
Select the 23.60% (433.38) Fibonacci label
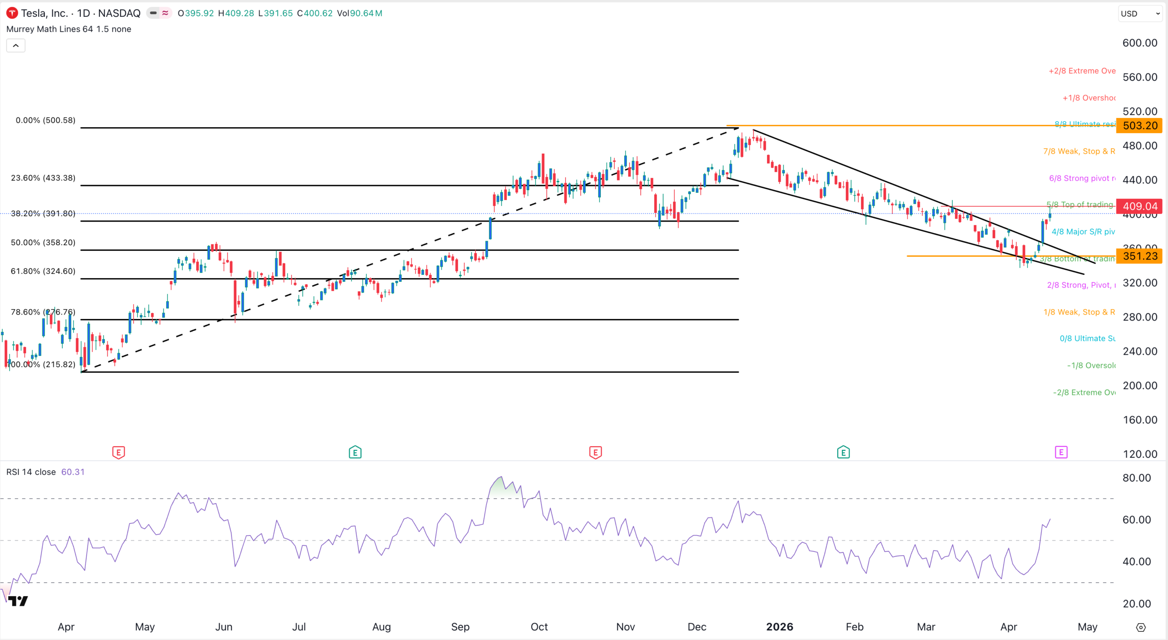(43, 178)
